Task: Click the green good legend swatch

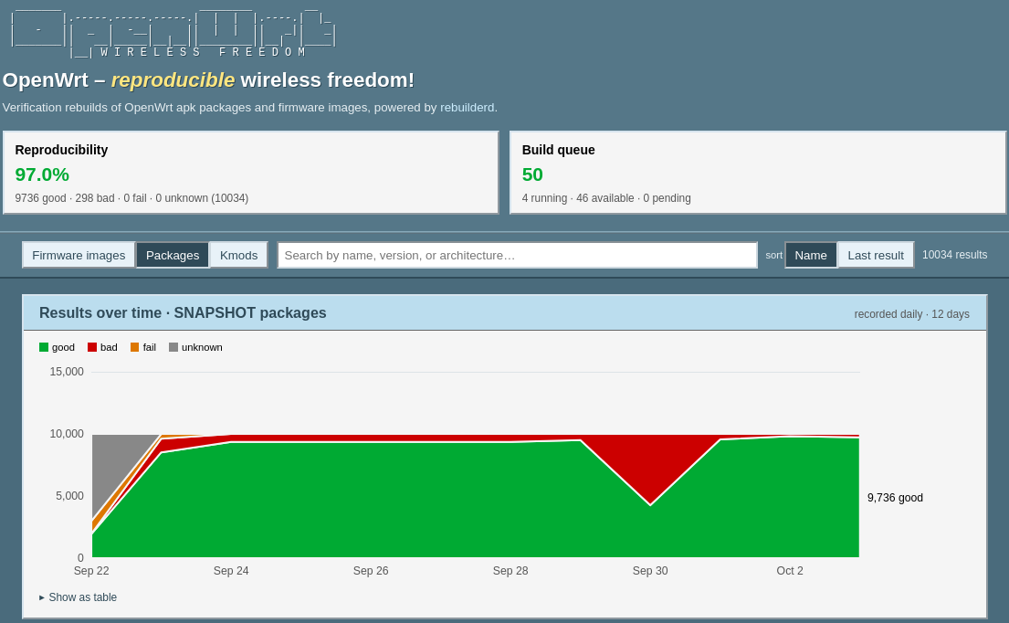Action: pos(44,347)
